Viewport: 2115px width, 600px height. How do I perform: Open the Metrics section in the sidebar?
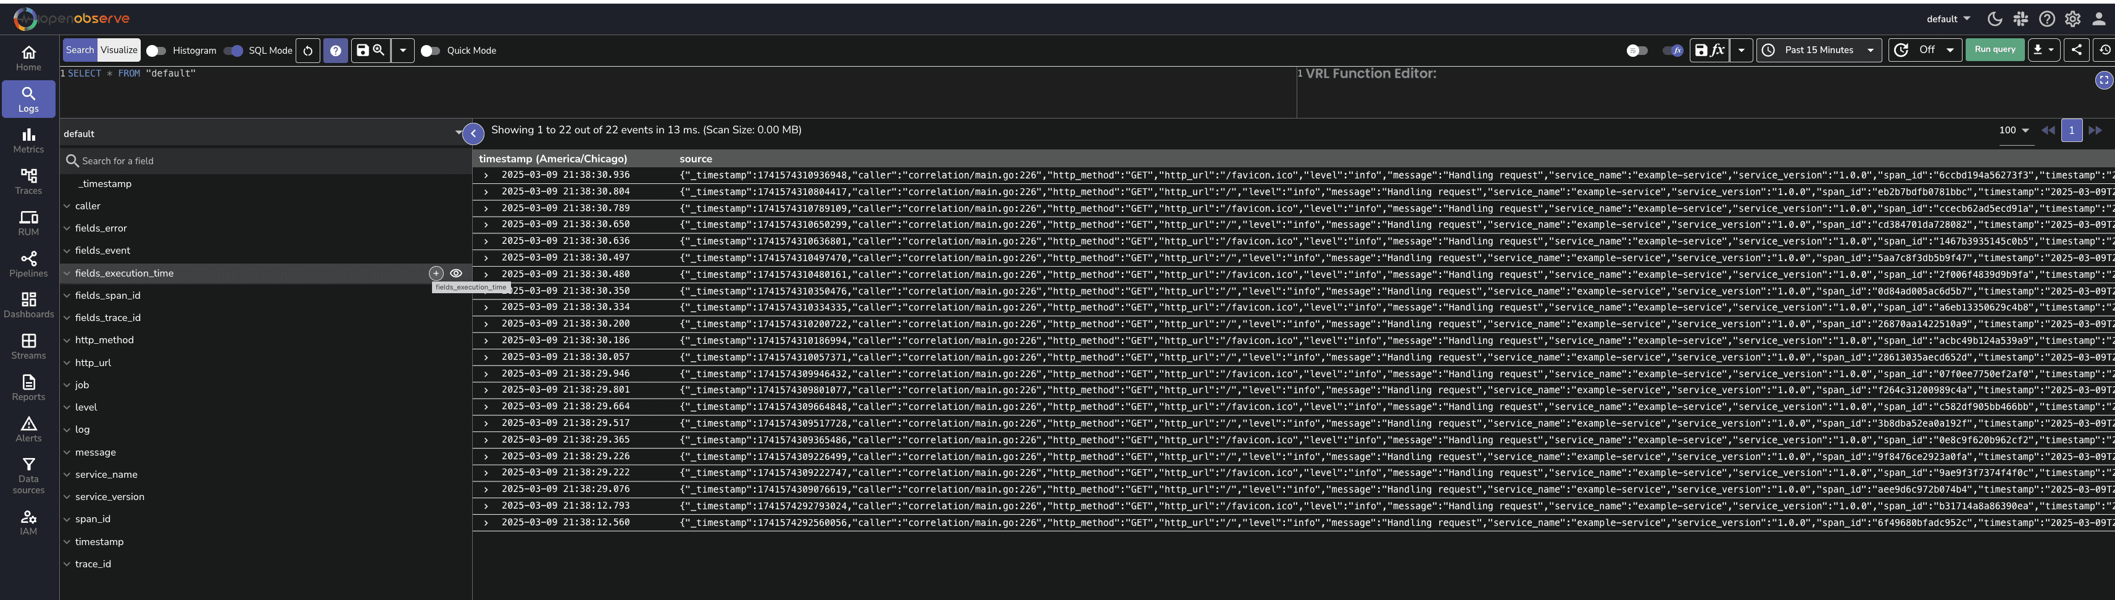point(29,140)
